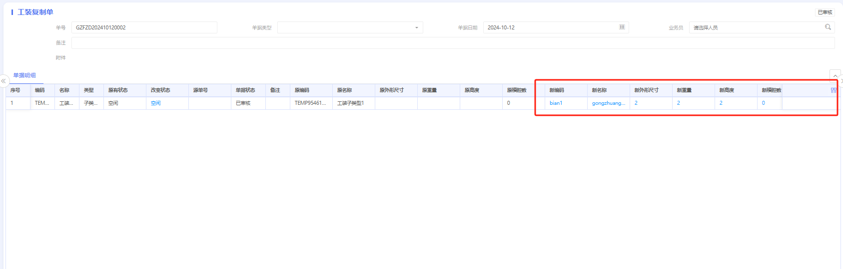843x269 pixels.
Task: Click the 0 cell under 原模腔数
Action: pyautogui.click(x=509, y=103)
